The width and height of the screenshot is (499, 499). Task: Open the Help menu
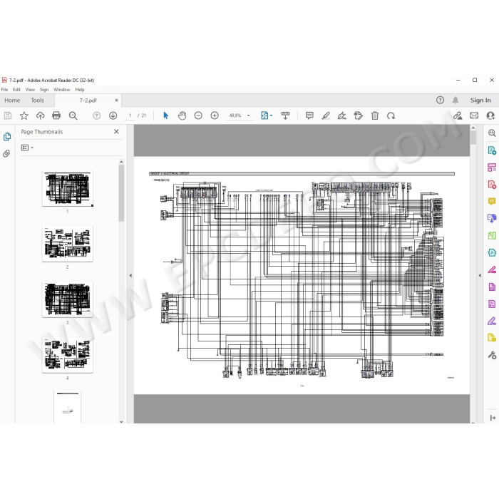pos(80,90)
